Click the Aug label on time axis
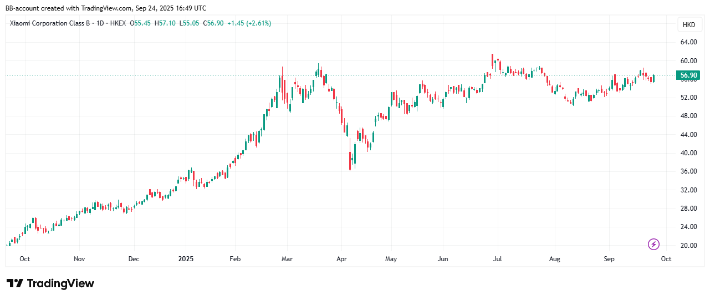The width and height of the screenshot is (710, 300). click(555, 259)
